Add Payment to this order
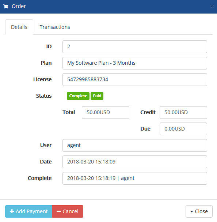Image resolution: width=217 pixels, height=222 pixels. [28, 211]
